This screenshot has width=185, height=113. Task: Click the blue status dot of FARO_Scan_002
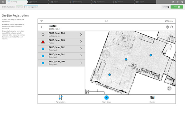click(x=43, y=49)
